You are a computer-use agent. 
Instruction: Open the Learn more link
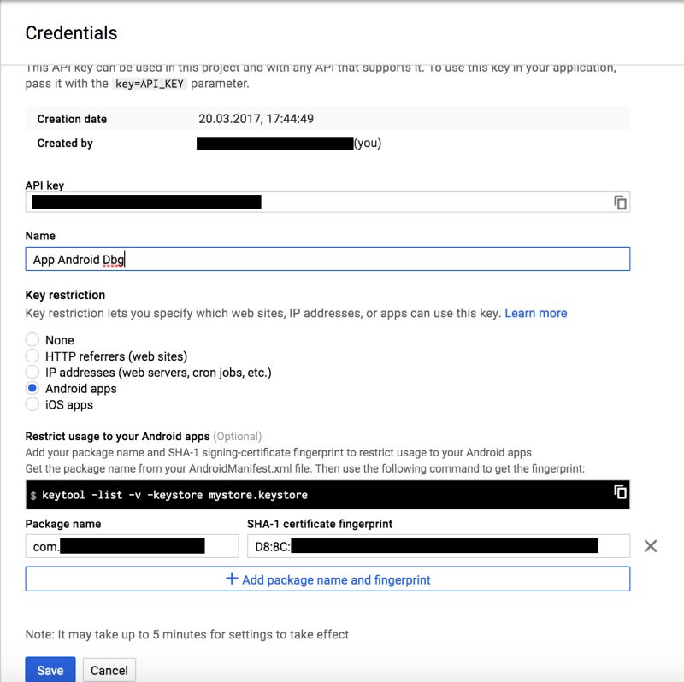point(535,313)
